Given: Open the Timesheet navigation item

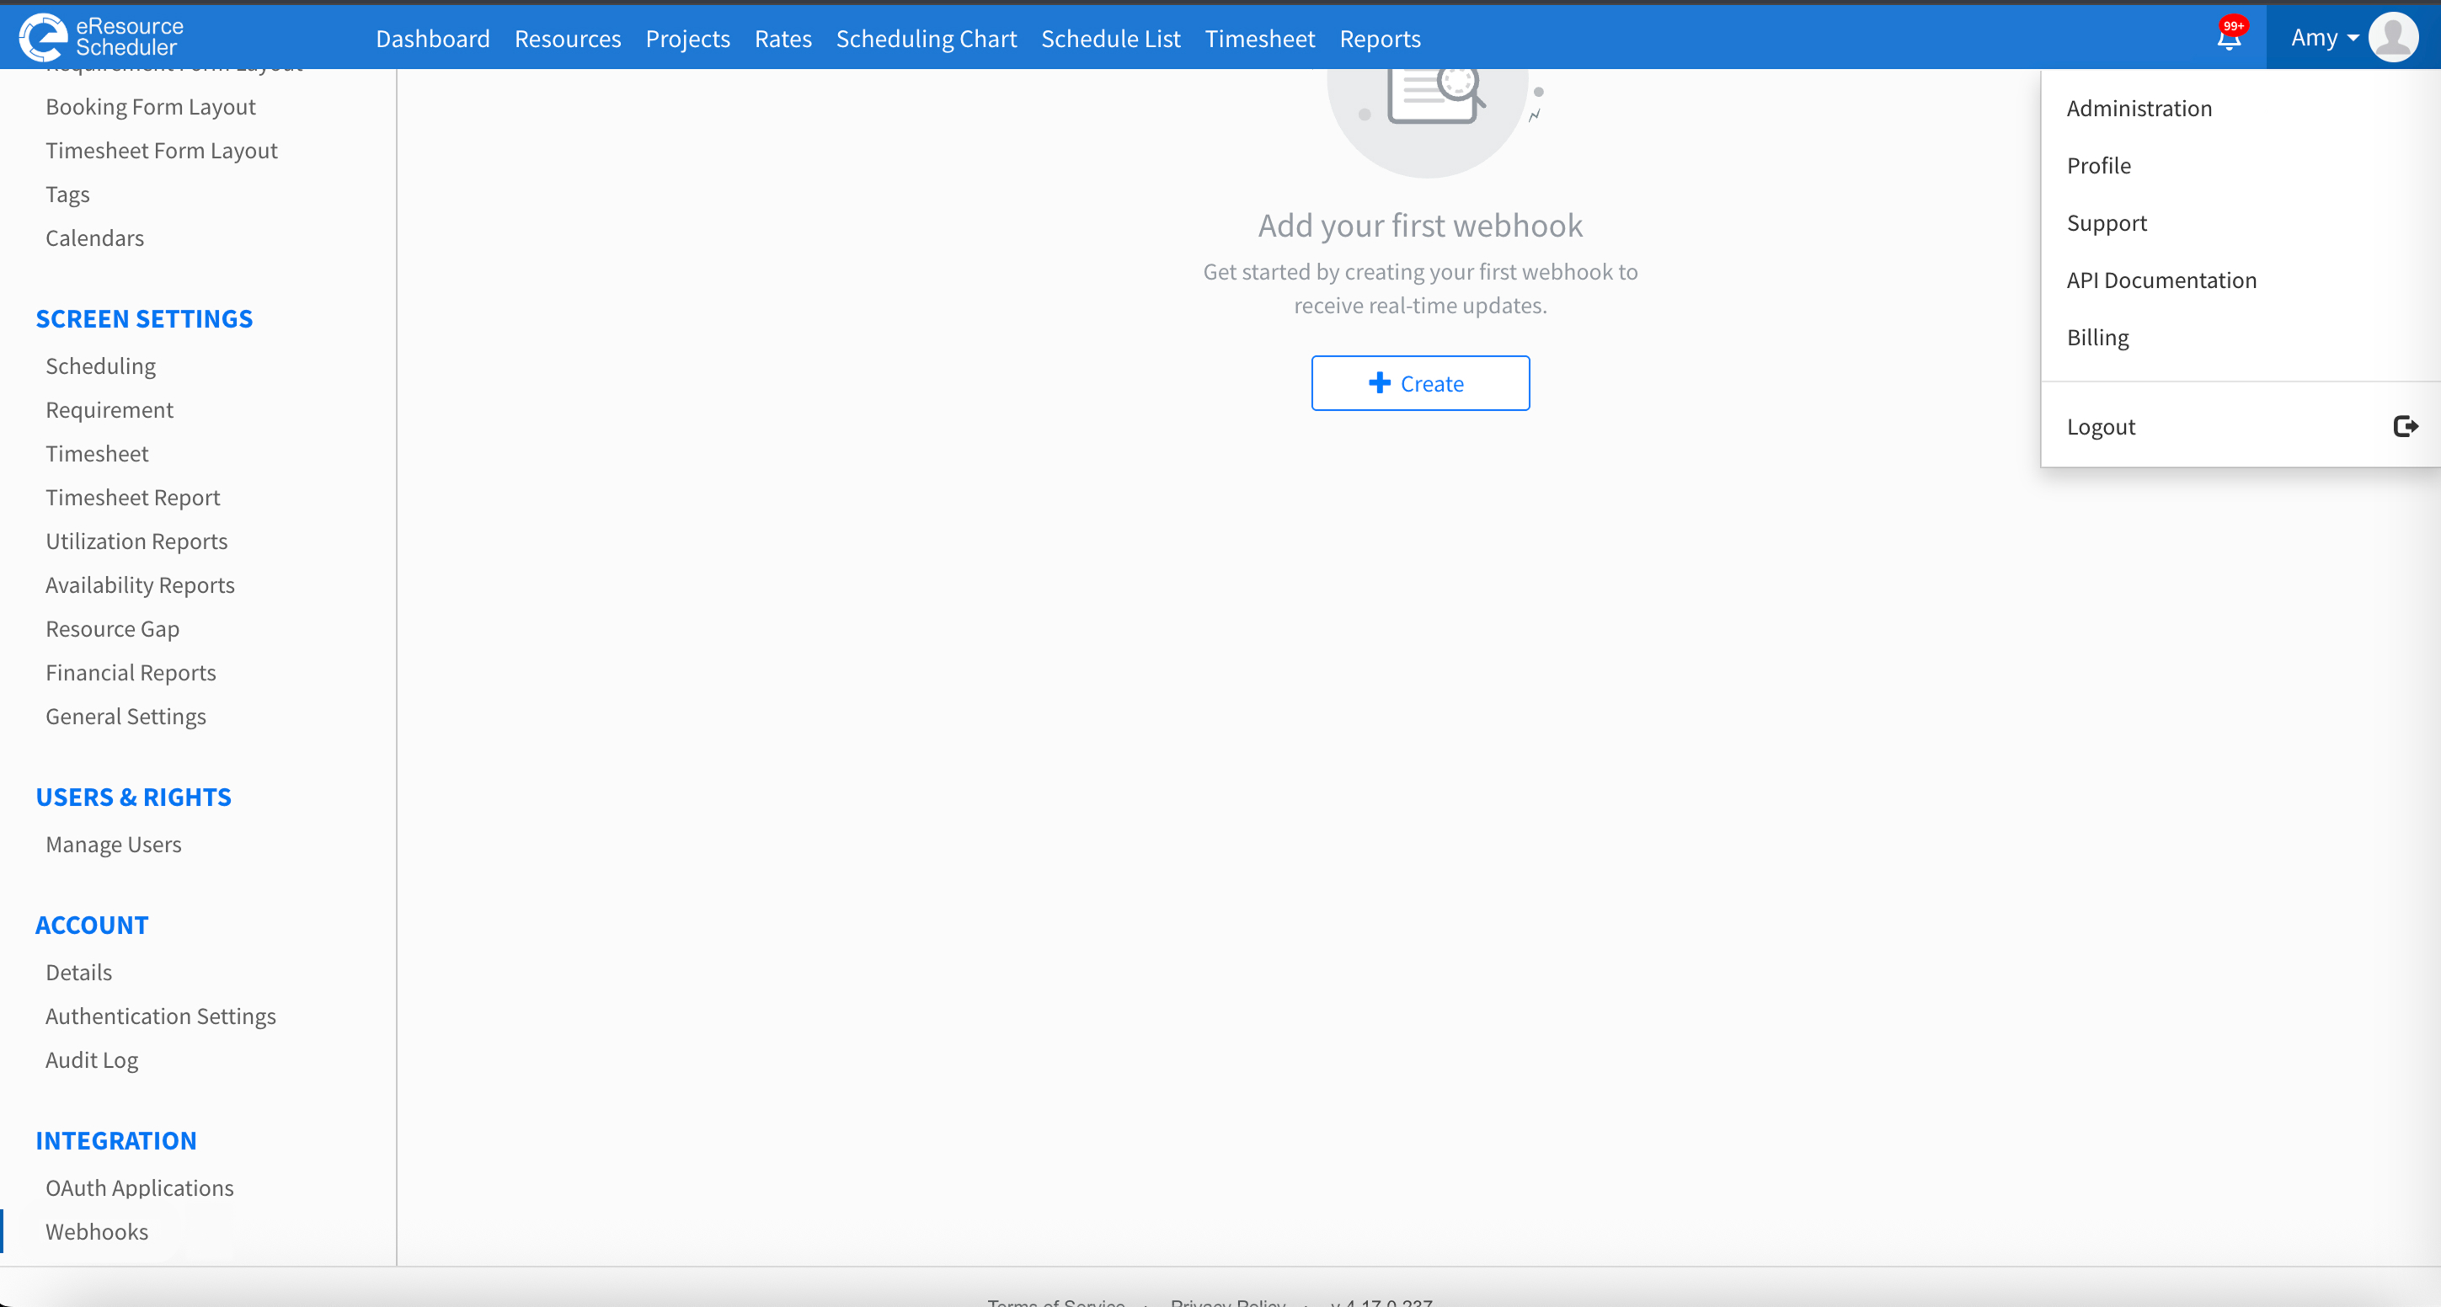Looking at the screenshot, I should 1259,38.
